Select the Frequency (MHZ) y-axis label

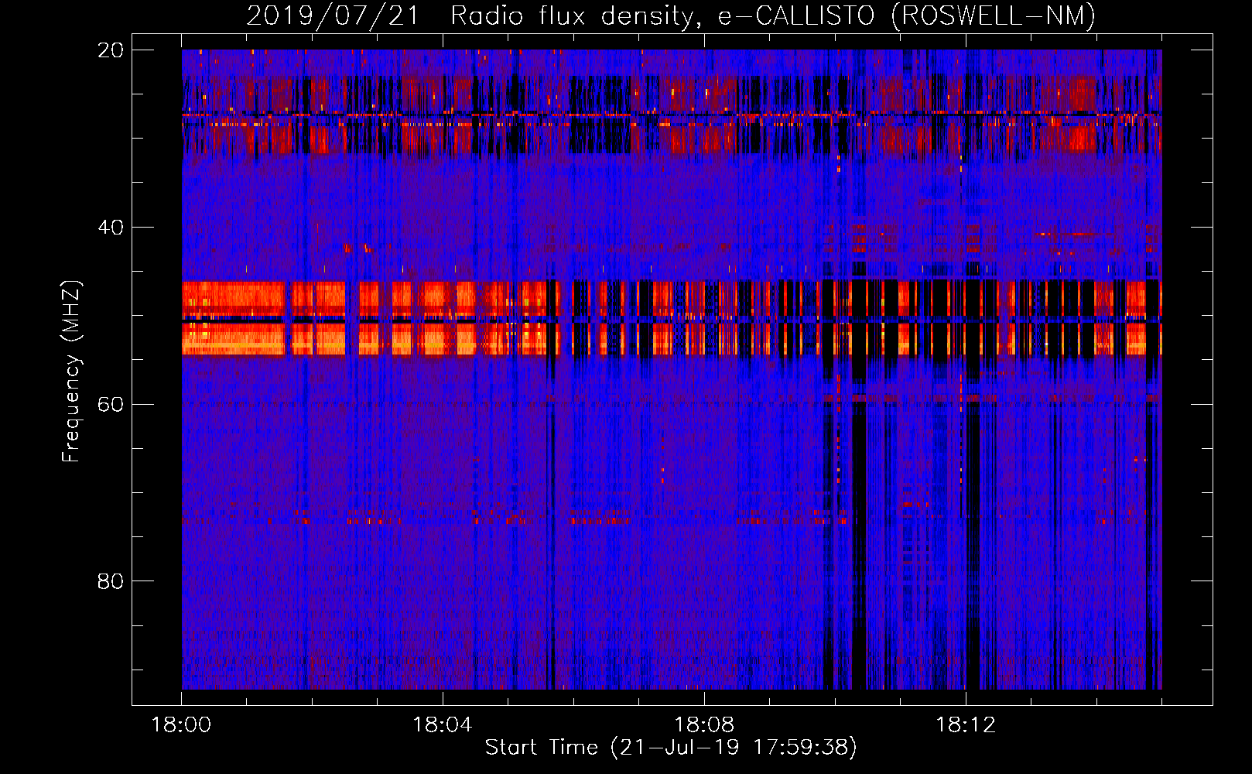[x=71, y=372]
